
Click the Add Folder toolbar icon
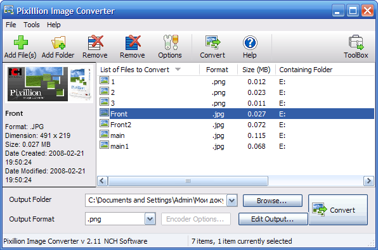[x=58, y=42]
